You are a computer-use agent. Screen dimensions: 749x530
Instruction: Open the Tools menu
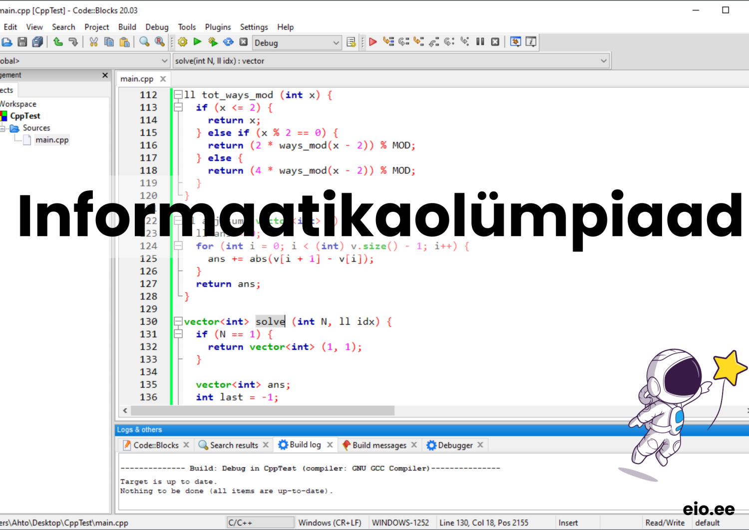click(x=187, y=27)
